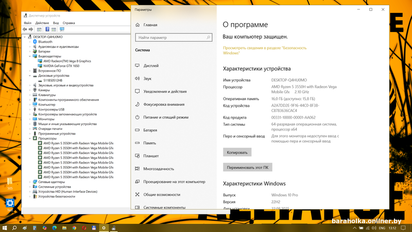Select AMD Radeon(TM) Vega 8 Graphics adapter
412x232 pixels.
click(x=67, y=61)
